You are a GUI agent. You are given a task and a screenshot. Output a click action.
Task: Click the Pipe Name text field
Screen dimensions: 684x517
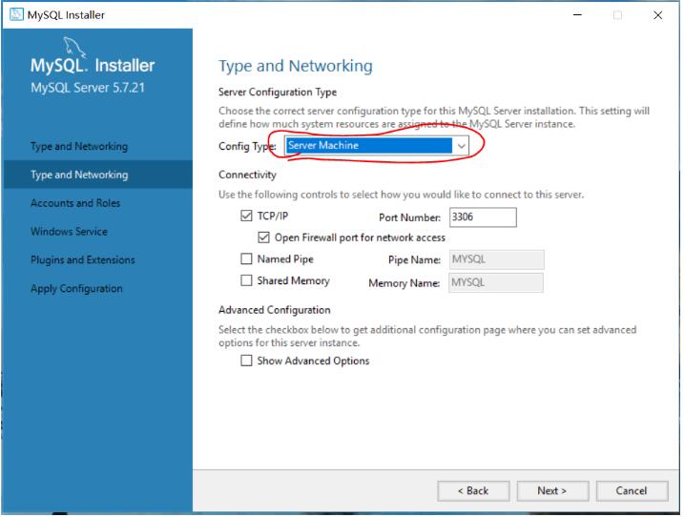[495, 259]
